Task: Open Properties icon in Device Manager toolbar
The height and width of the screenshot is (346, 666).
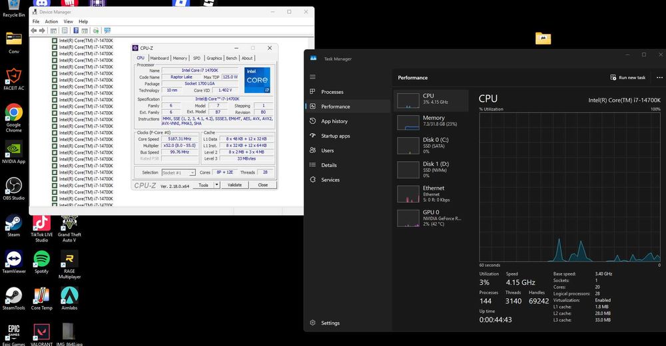Action: [x=65, y=31]
